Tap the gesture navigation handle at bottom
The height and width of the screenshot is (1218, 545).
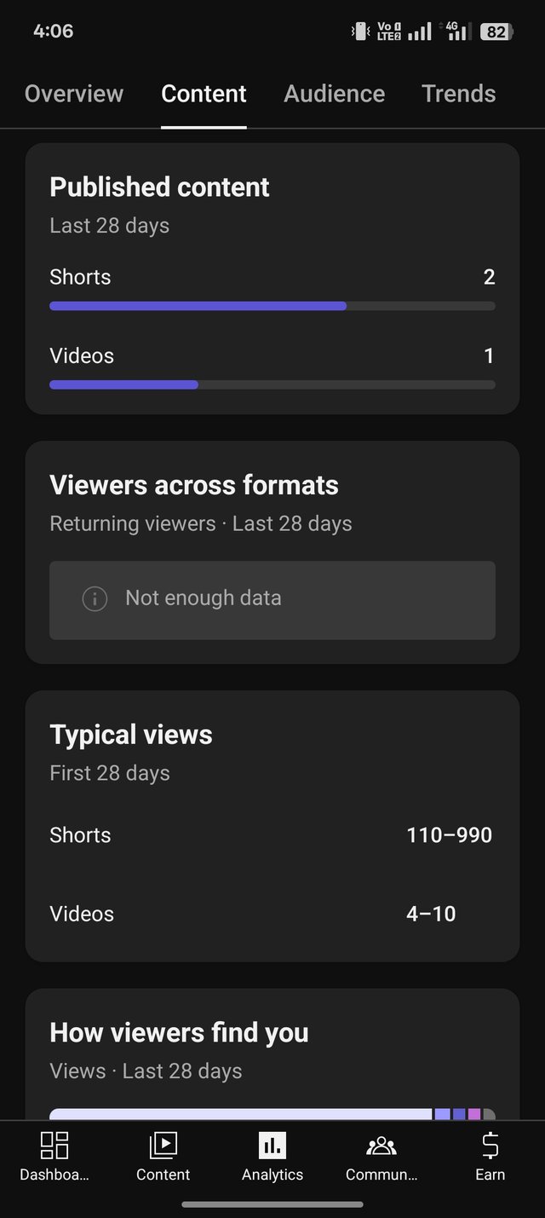tap(272, 1204)
